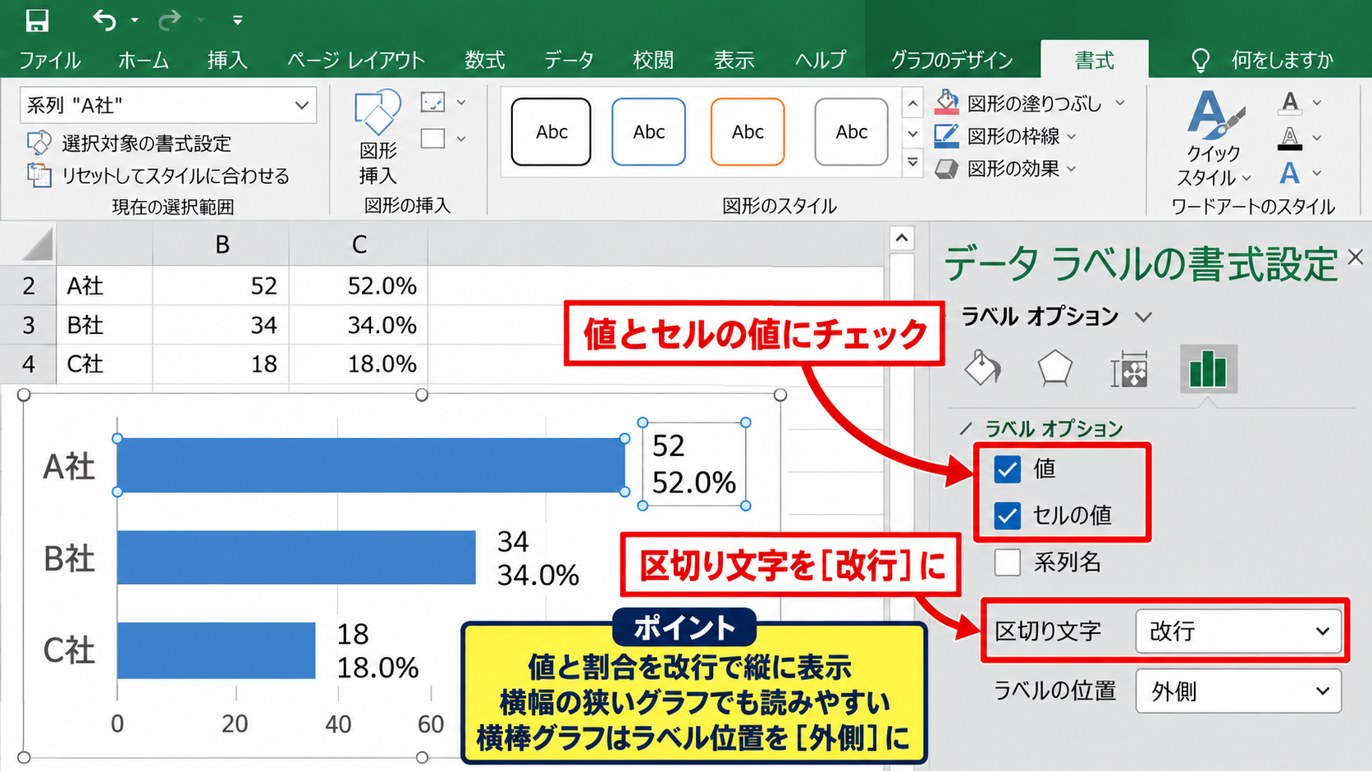1372x771 pixels.
Task: Open the ファイル menu tab
Action: (x=50, y=60)
